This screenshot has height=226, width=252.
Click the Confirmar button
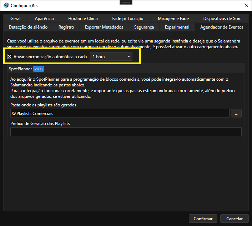click(203, 219)
